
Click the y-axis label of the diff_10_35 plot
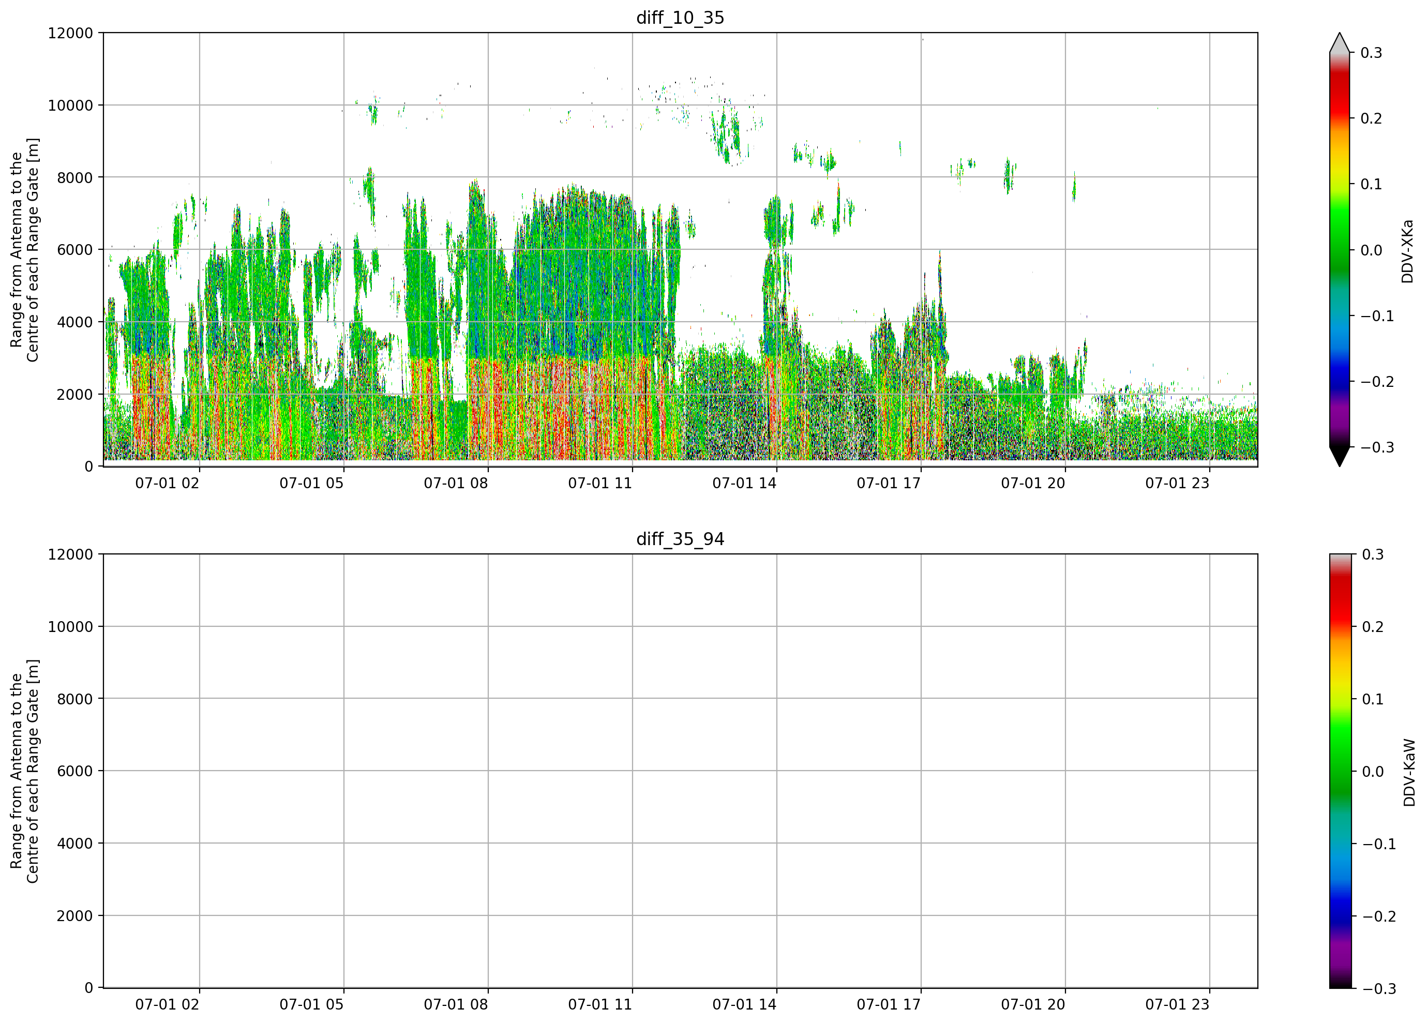pos(24,250)
